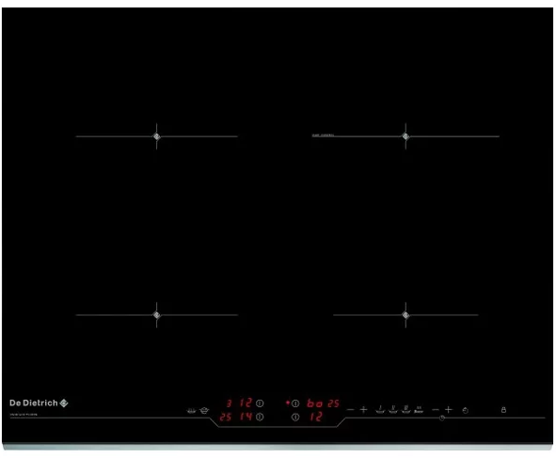Activate the Boost power key
Screen dimensions: 556x458
[x=419, y=410]
